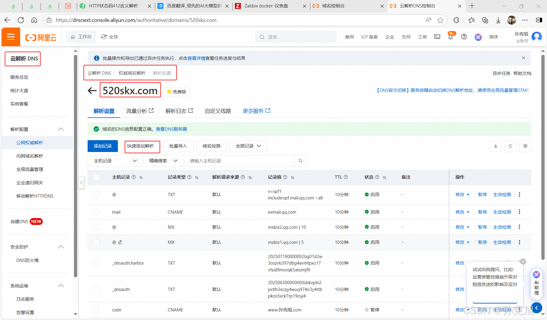Open the 主机记录 search field dropdown
The image size is (547, 320).
click(x=115, y=161)
